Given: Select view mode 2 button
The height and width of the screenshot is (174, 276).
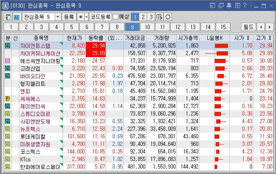Looking at the screenshot, I should point(143,17).
